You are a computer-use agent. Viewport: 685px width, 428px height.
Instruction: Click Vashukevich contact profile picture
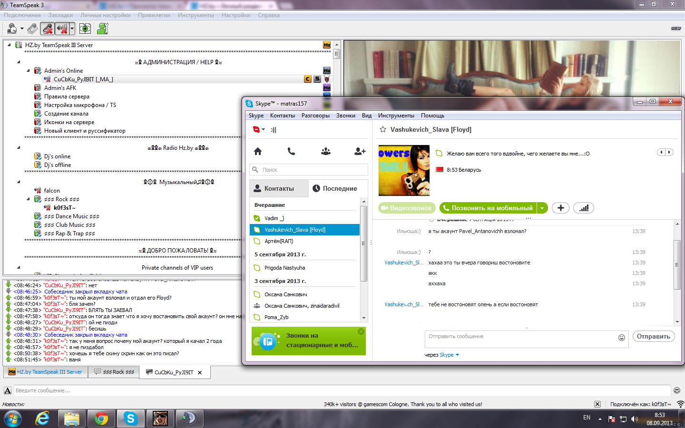pyautogui.click(x=404, y=170)
